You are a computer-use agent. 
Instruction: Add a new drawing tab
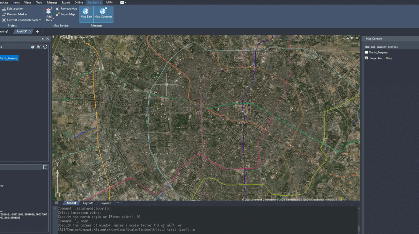coord(38,31)
